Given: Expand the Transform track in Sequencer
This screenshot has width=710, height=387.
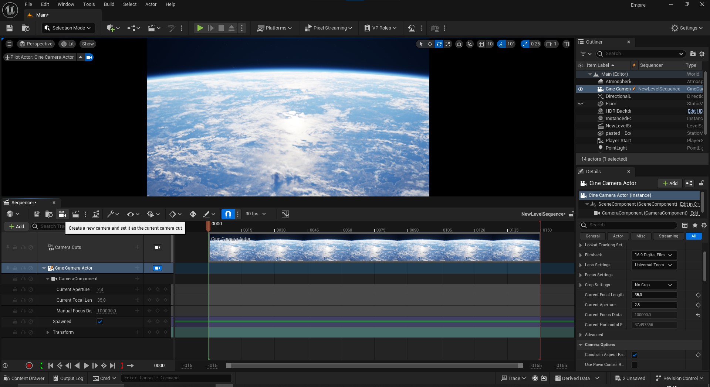Looking at the screenshot, I should [47, 332].
